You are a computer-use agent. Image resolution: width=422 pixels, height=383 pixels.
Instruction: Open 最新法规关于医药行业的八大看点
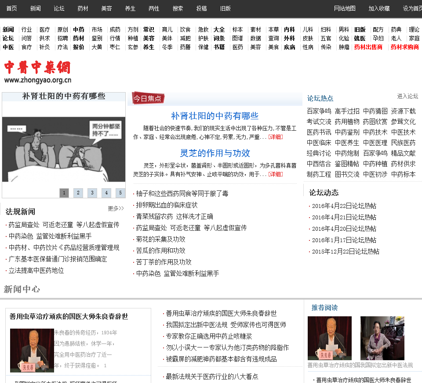click(x=212, y=376)
